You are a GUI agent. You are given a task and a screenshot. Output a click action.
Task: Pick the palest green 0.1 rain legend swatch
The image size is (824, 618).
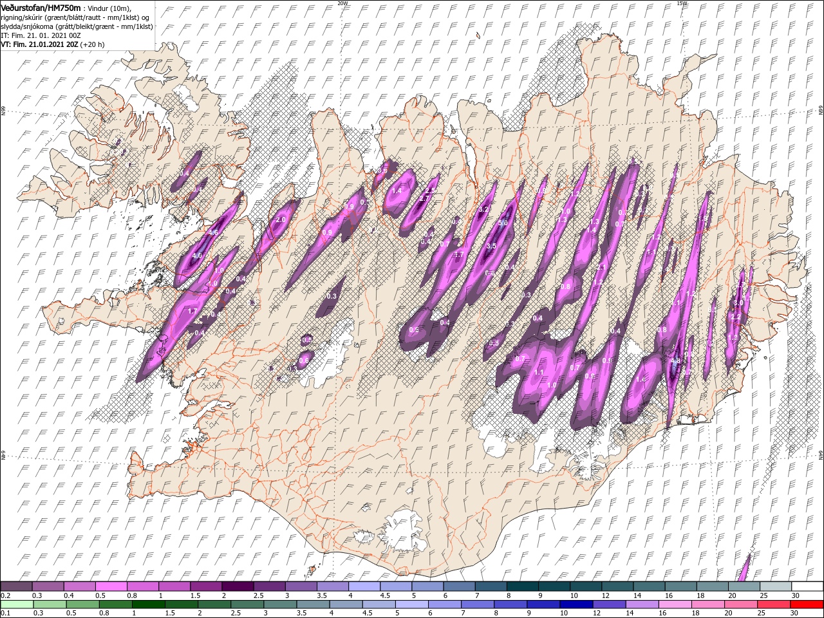pos(17,604)
